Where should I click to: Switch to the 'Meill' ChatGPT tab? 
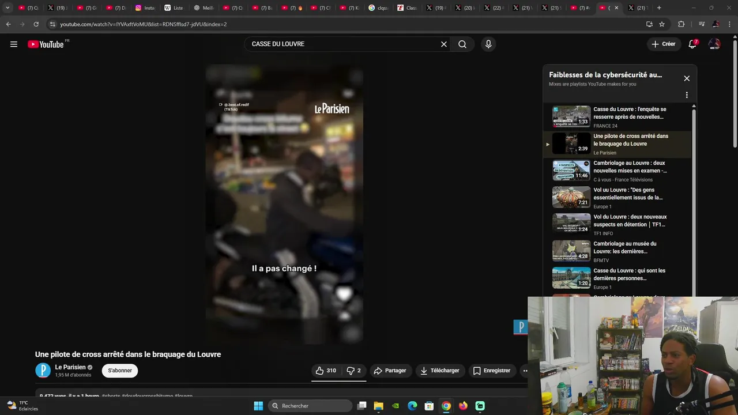point(204,8)
